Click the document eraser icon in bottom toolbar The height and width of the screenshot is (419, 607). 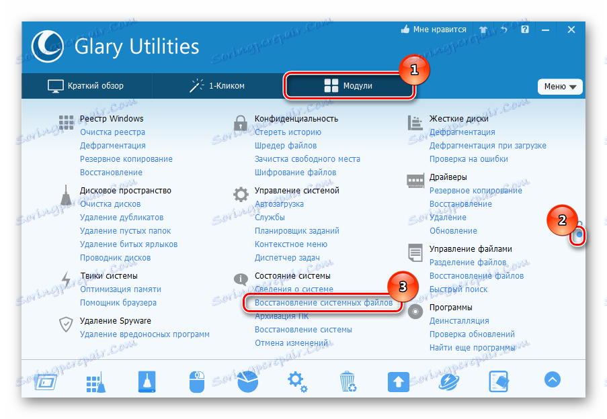pos(499,382)
